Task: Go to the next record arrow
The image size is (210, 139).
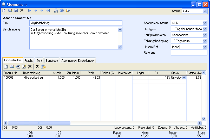Action: coord(42,11)
